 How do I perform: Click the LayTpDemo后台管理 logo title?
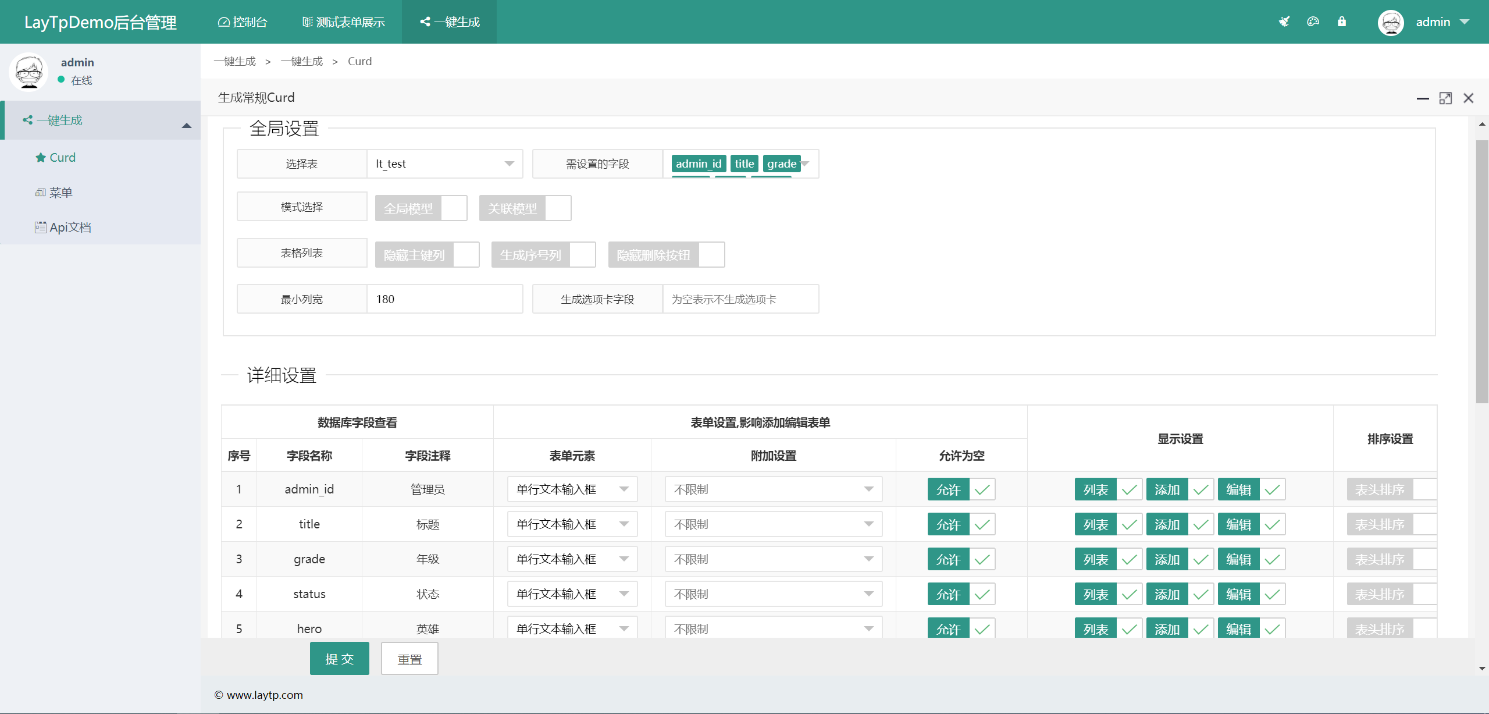pos(100,22)
